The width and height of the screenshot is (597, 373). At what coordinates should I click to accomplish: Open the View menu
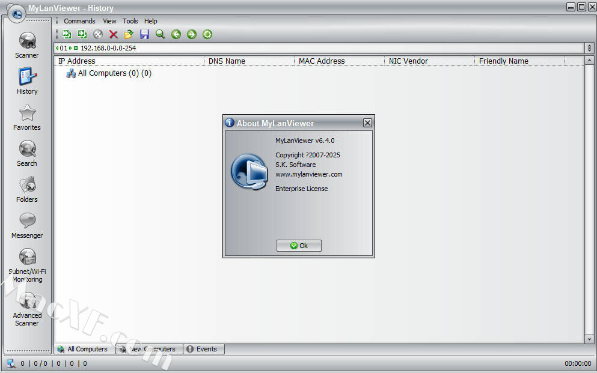pyautogui.click(x=109, y=21)
